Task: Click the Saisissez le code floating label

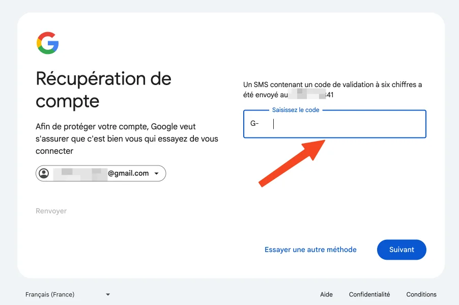Action: click(x=295, y=109)
